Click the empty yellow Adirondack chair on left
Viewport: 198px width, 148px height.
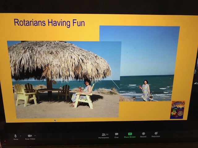click(x=25, y=94)
